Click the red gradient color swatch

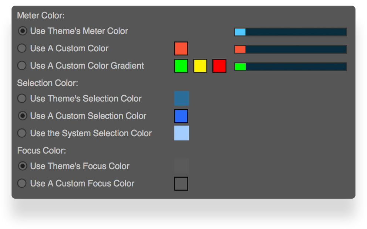[x=219, y=66]
